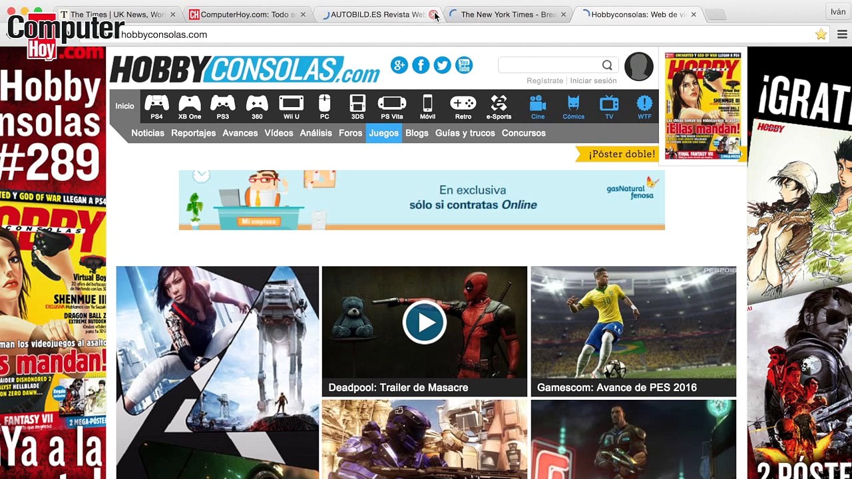The width and height of the screenshot is (852, 479).
Task: Click the browser address bar URL
Action: 164,35
